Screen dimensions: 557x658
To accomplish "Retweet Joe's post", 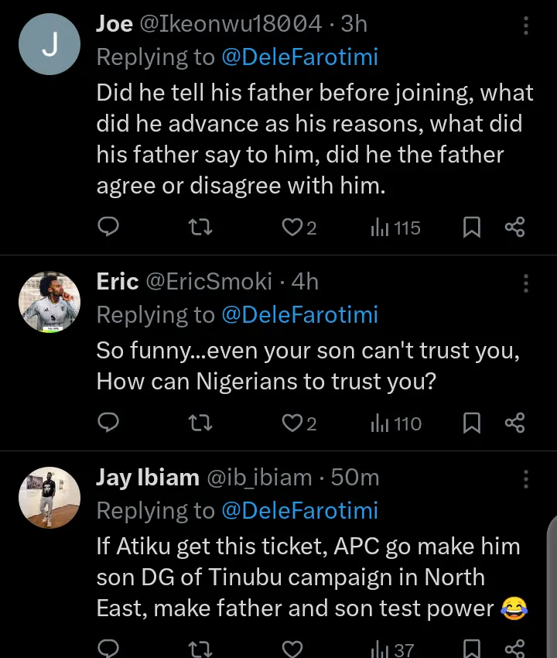I will click(201, 228).
